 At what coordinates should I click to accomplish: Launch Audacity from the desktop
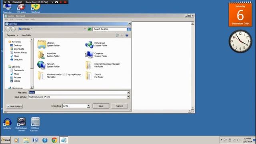click(7, 124)
